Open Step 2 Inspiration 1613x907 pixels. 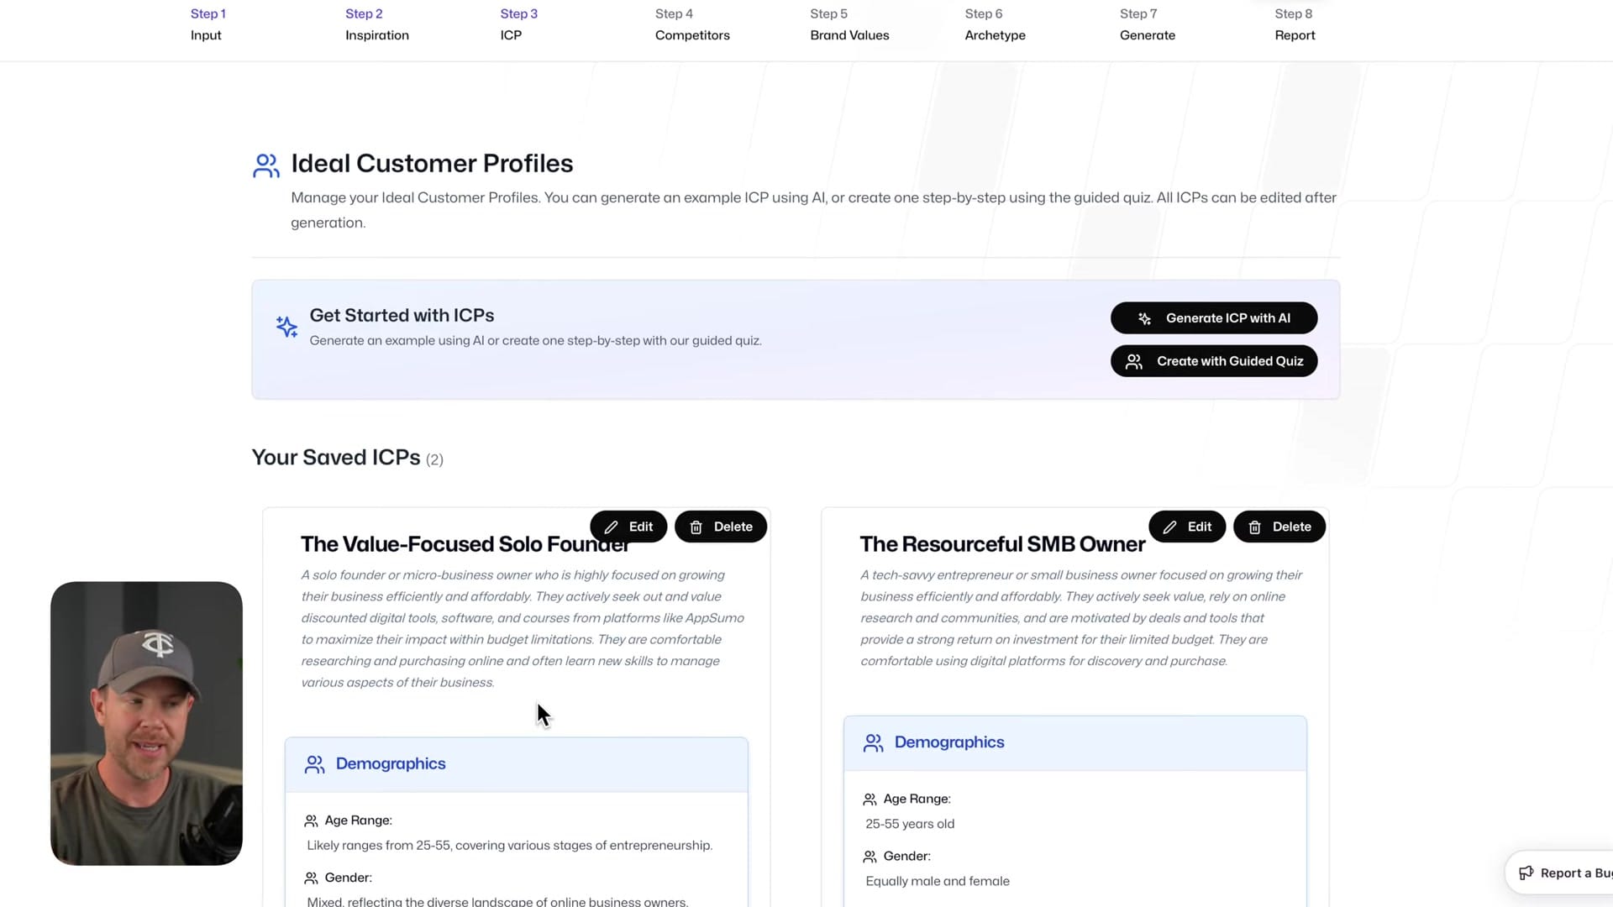pos(376,24)
